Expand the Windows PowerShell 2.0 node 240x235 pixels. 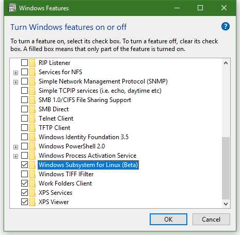15,147
